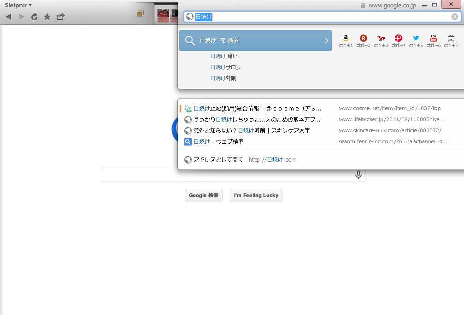Search with Yahoo engine icon

[x=381, y=38]
